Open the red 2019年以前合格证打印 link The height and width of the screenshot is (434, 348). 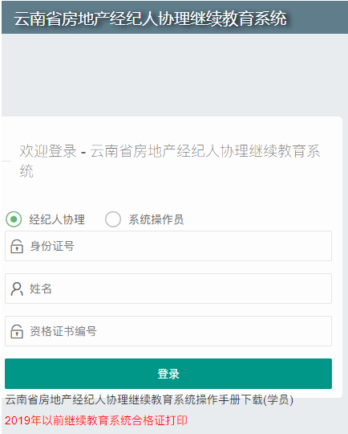(x=96, y=420)
